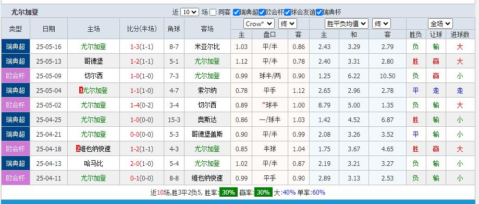Image resolution: width=479 pixels, height=204 pixels.
Task: Click home odds value 8.79
Action: tap(324, 105)
